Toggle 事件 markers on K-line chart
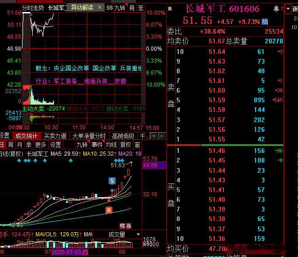This screenshot has height=257, width=298. [97, 145]
